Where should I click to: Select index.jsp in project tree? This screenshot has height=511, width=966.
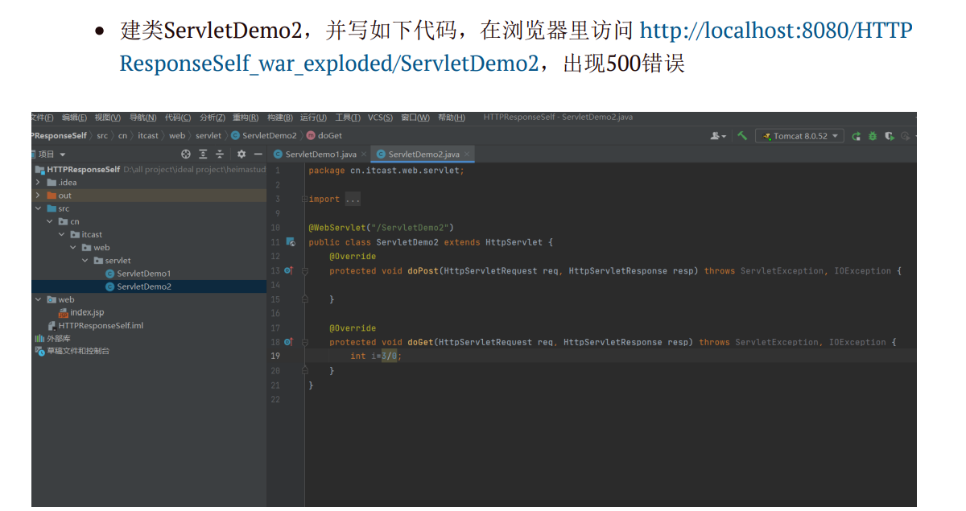tap(87, 312)
